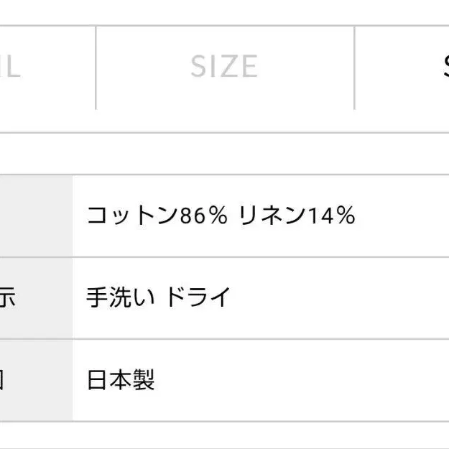
Task: Click the コットン word in material row
Action: 132,216
